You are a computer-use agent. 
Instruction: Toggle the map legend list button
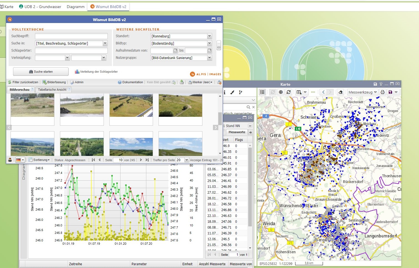(262, 92)
